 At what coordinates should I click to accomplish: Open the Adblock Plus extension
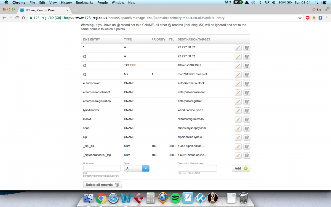[308, 18]
